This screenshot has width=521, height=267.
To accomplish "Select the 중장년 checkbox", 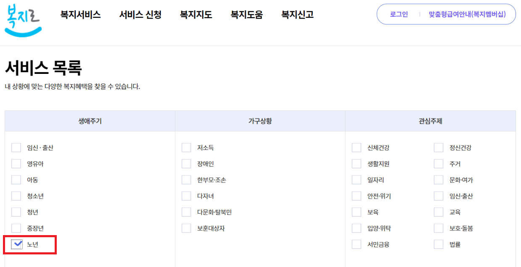I will click(x=16, y=228).
